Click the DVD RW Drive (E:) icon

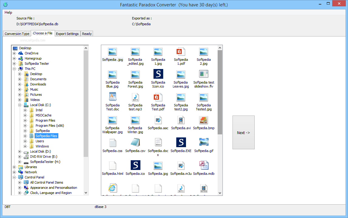pyautogui.click(x=26, y=157)
